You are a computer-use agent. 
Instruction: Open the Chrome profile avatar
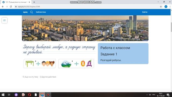click(166, 6)
